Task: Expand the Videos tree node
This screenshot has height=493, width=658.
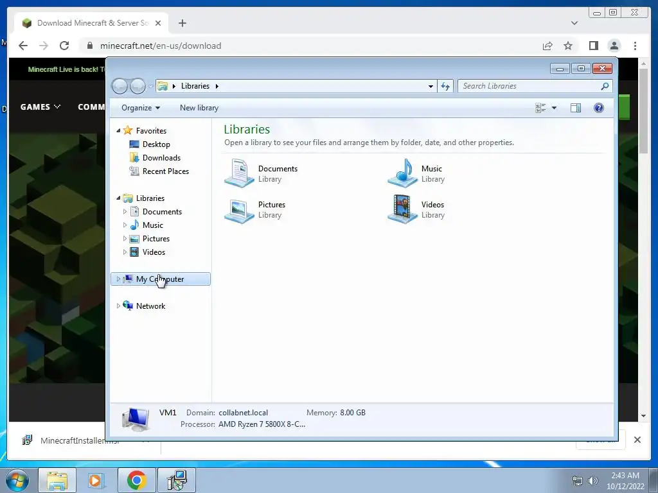Action: pyautogui.click(x=125, y=252)
